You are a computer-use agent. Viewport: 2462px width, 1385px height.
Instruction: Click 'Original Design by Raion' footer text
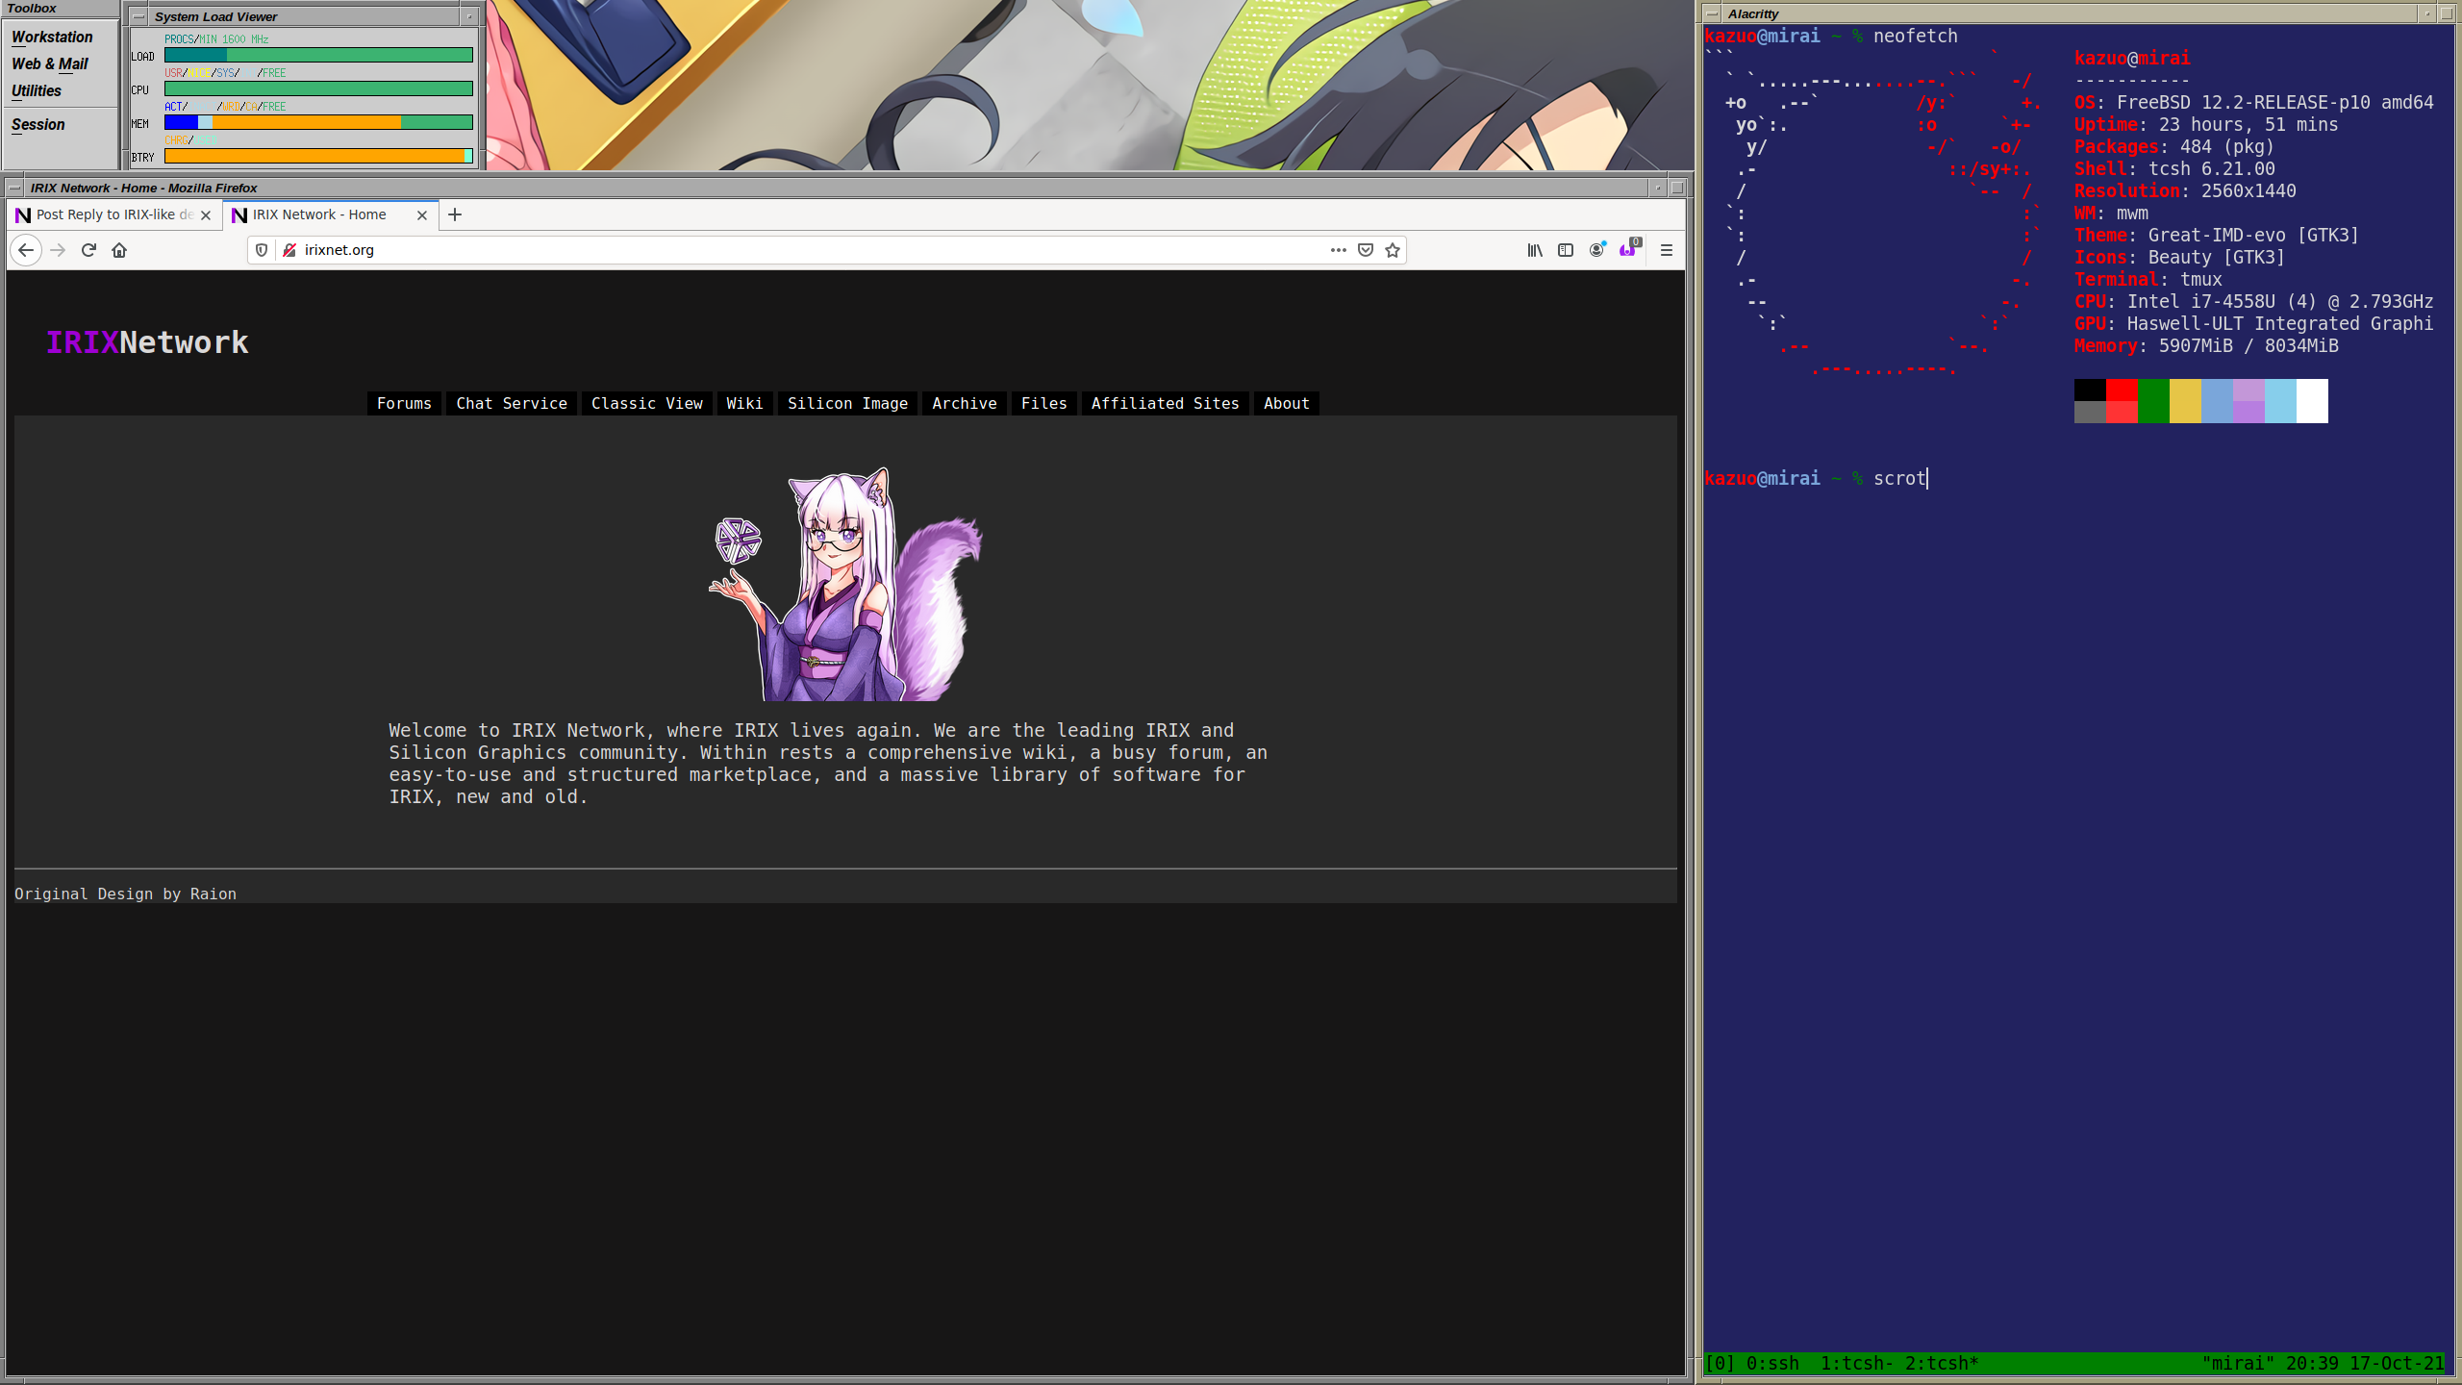(x=125, y=894)
